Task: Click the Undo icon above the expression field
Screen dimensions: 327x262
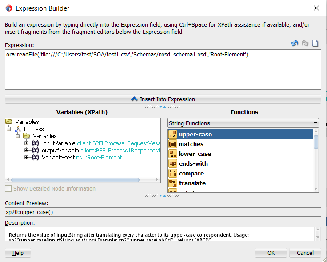Action: [x=295, y=44]
